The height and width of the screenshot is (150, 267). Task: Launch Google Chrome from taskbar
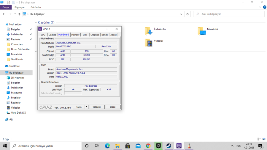point(148,146)
